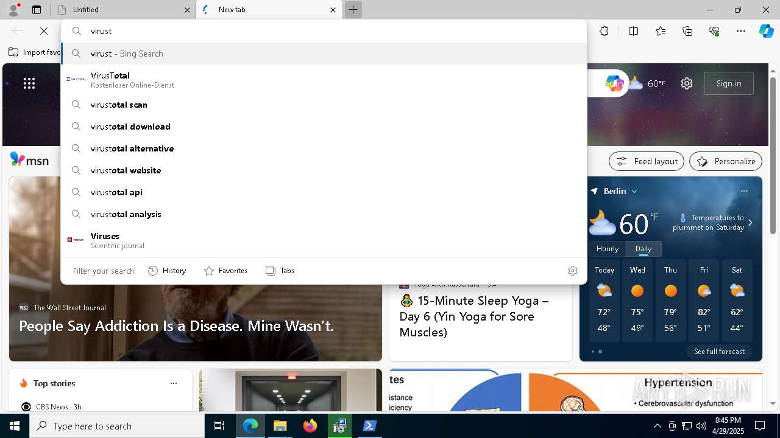Choose 'virustotal website' suggestion

pyautogui.click(x=324, y=170)
